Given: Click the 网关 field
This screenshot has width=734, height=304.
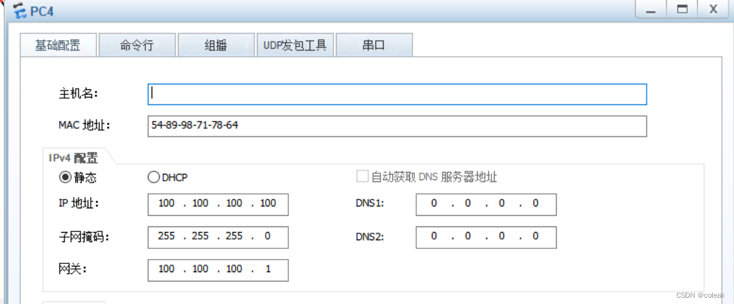Looking at the screenshot, I should click(x=218, y=270).
